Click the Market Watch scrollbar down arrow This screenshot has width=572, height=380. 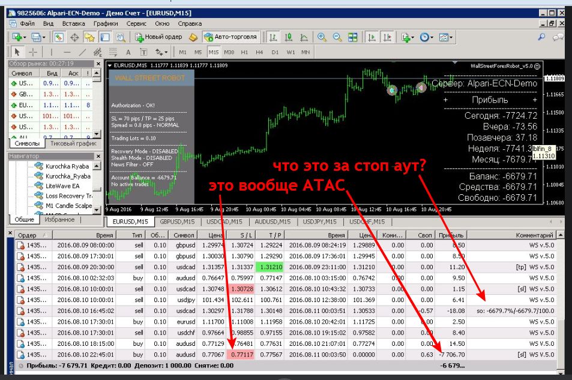coord(97,134)
